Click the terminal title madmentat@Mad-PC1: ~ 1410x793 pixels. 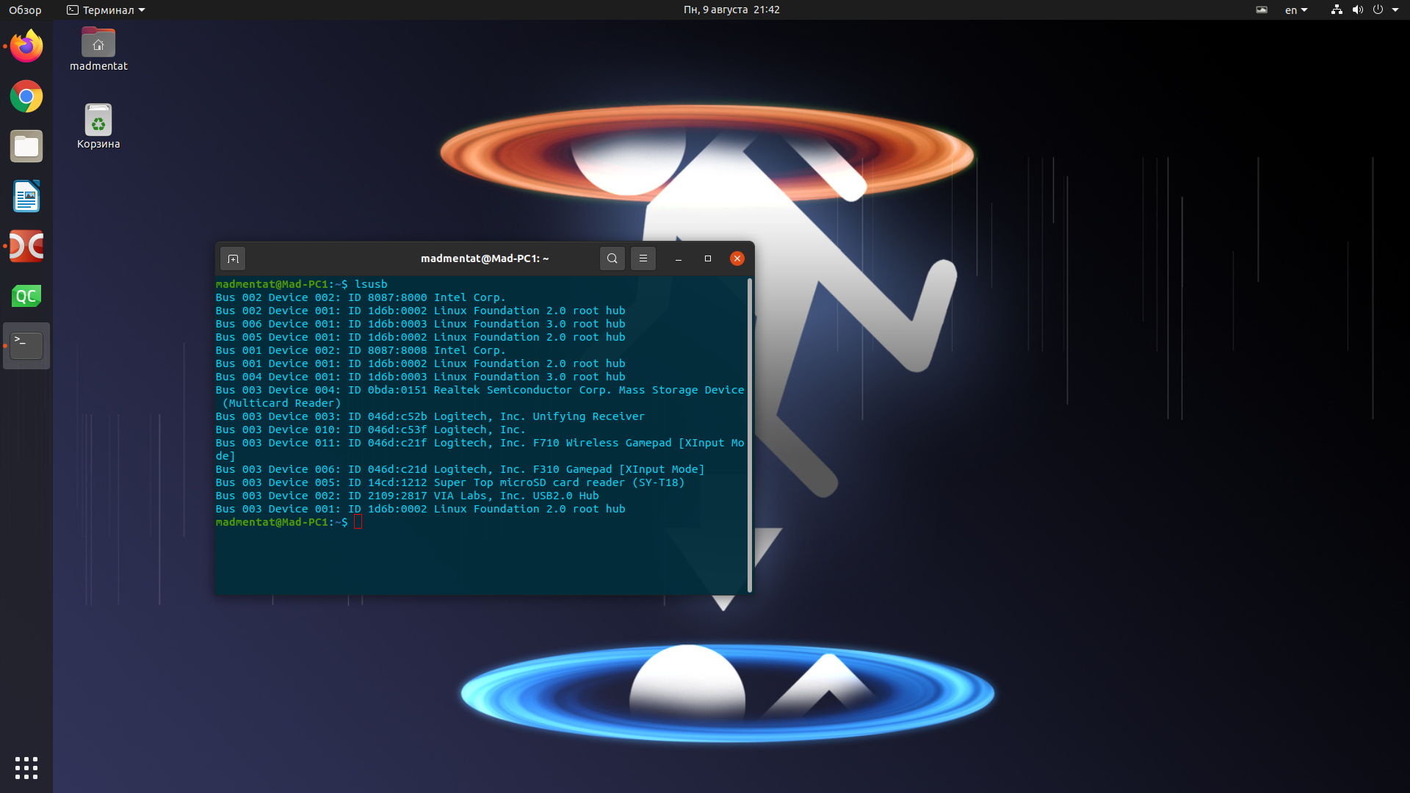coord(485,258)
